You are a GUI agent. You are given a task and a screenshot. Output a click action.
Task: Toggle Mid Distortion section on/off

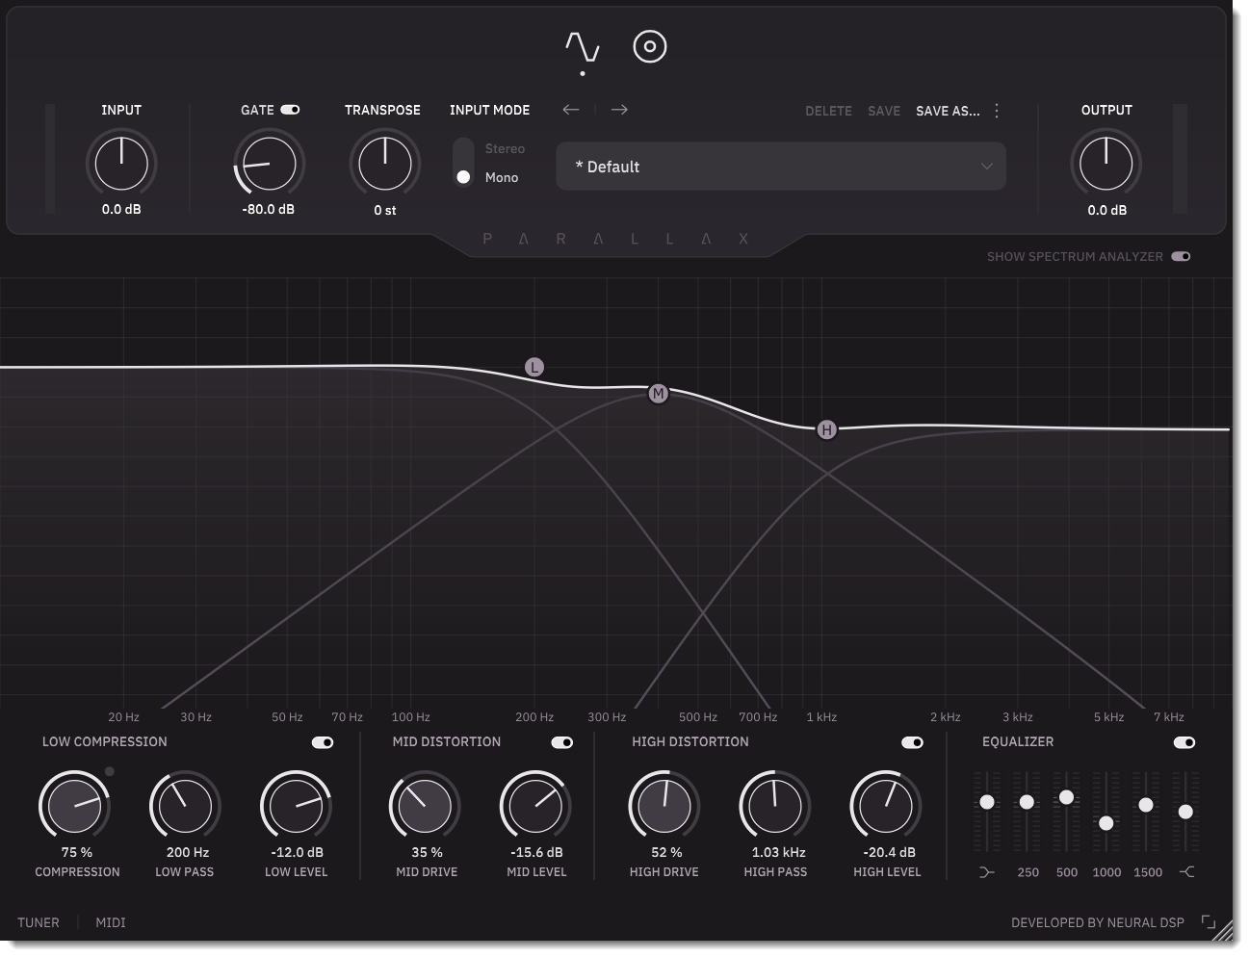point(562,742)
